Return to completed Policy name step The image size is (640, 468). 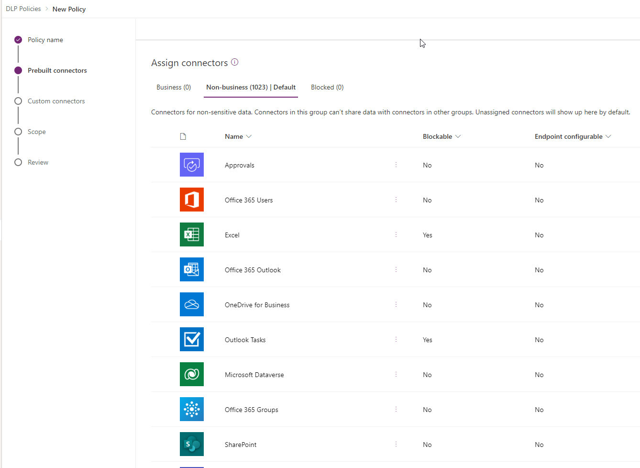click(45, 40)
